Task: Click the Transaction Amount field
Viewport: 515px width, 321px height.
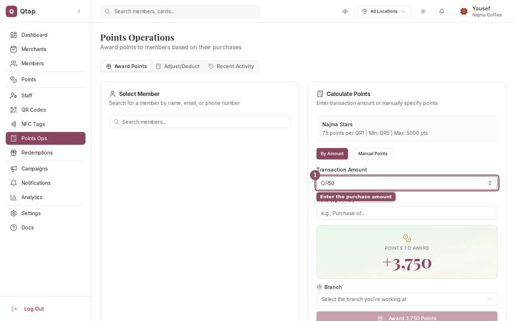Action: tap(407, 183)
